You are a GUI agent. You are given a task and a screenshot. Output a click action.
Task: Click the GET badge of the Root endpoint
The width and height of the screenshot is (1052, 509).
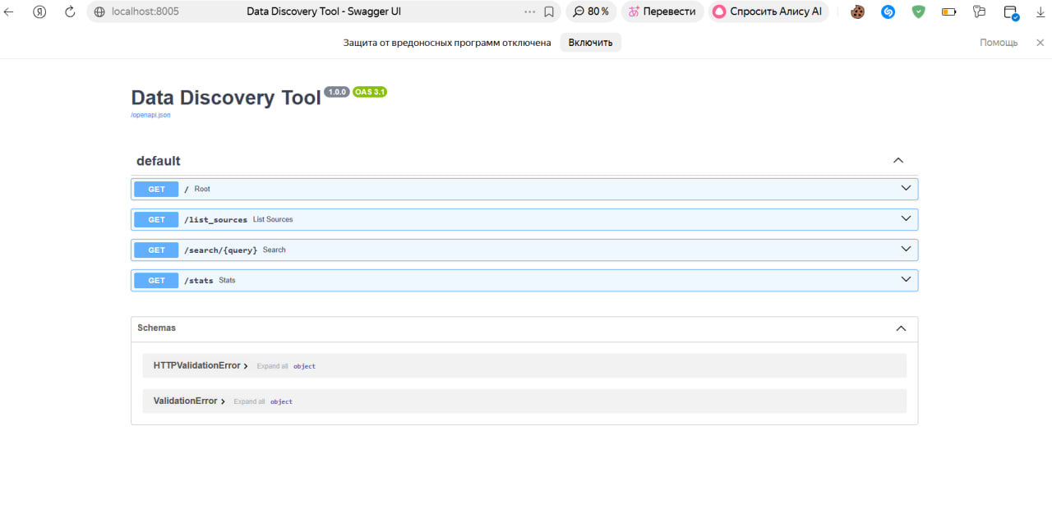click(156, 189)
